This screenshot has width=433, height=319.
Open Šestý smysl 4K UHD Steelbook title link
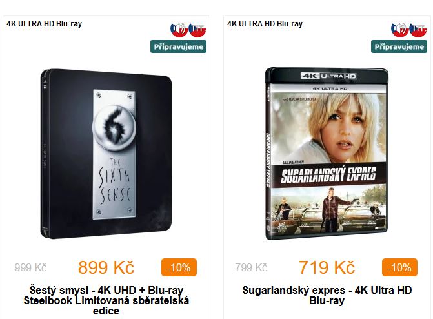(x=106, y=300)
